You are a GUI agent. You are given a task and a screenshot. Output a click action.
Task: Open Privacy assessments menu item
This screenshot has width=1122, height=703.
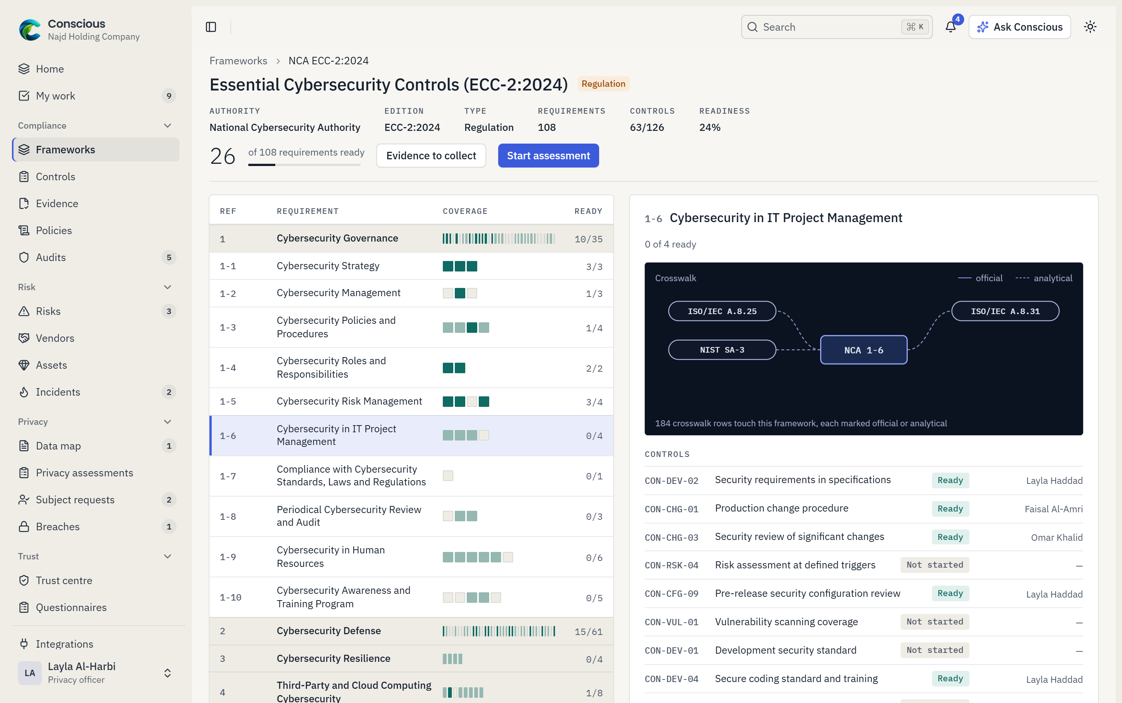pos(96,473)
